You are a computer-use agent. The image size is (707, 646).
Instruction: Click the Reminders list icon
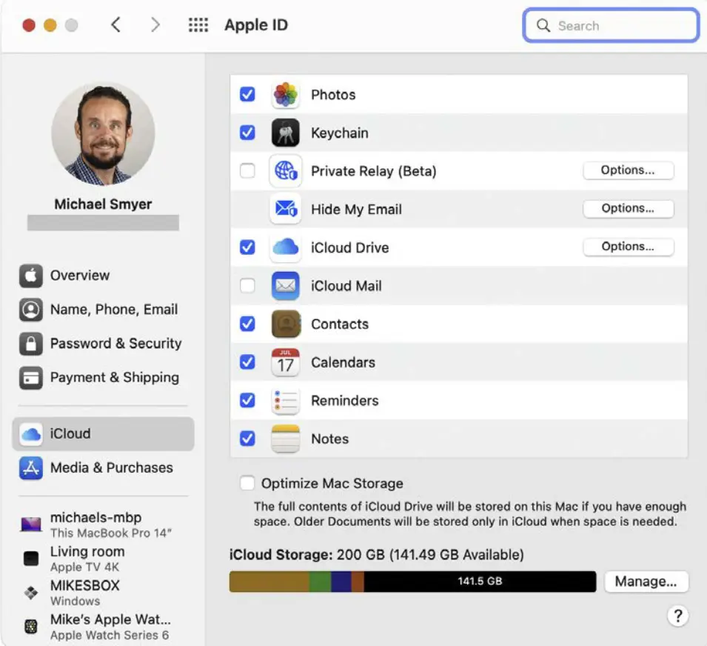tap(285, 401)
